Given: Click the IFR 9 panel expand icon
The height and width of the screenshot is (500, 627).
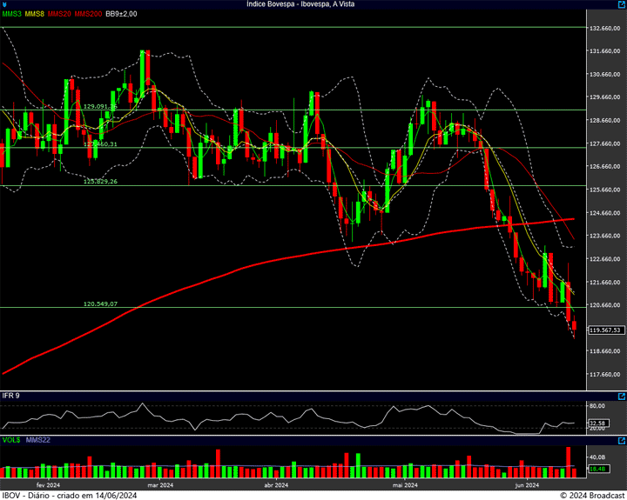Looking at the screenshot, I should click(x=620, y=396).
